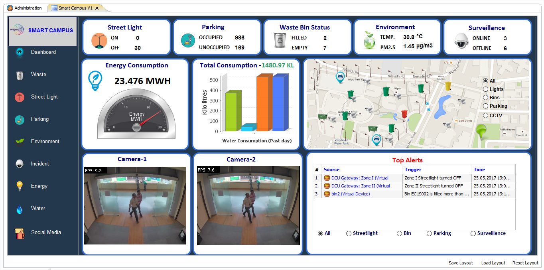
Task: Select the Street Light sidebar icon
Action: click(20, 97)
